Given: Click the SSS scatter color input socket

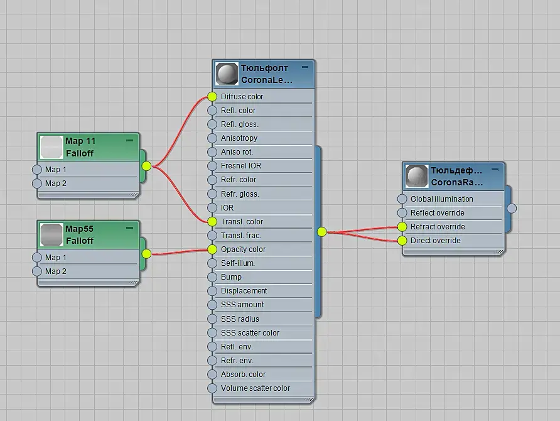Looking at the screenshot, I should [212, 333].
